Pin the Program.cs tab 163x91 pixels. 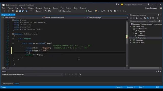(x=12, y=15)
